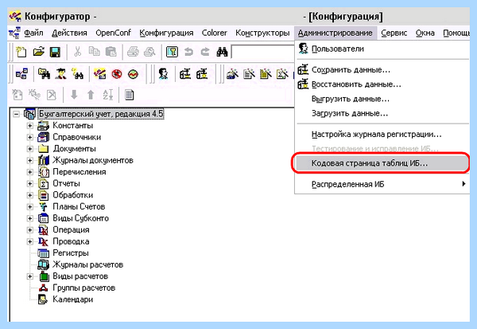Click the A-Z sort icon
The image size is (477, 329).
pyautogui.click(x=107, y=95)
